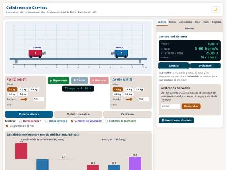The image size is (226, 170).
Task: Switch to the Actividades tab
Action: (x=185, y=22)
